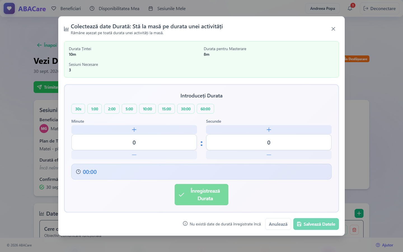The width and height of the screenshot is (403, 252).
Task: Click the notification bell icon
Action: (350, 8)
